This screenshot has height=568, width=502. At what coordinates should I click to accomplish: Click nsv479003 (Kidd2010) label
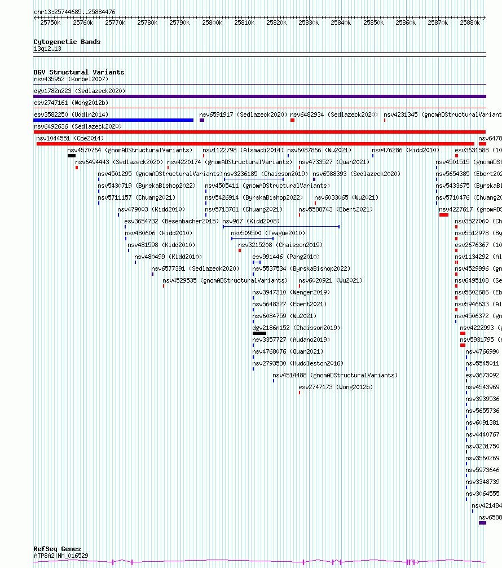click(151, 209)
